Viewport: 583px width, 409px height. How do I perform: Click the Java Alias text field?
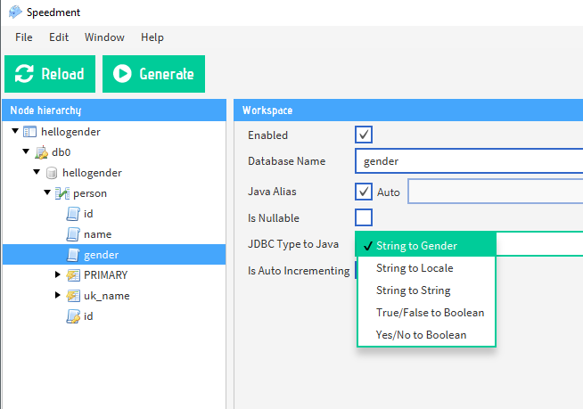coord(496,192)
